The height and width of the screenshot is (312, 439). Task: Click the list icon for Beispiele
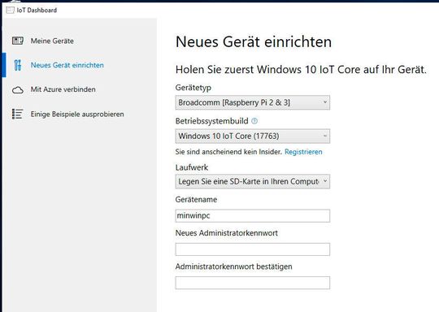[x=17, y=114]
